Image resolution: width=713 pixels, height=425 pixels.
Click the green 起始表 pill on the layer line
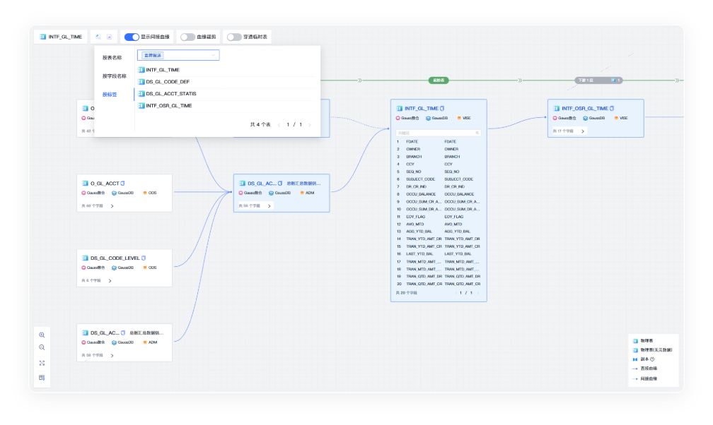(439, 80)
